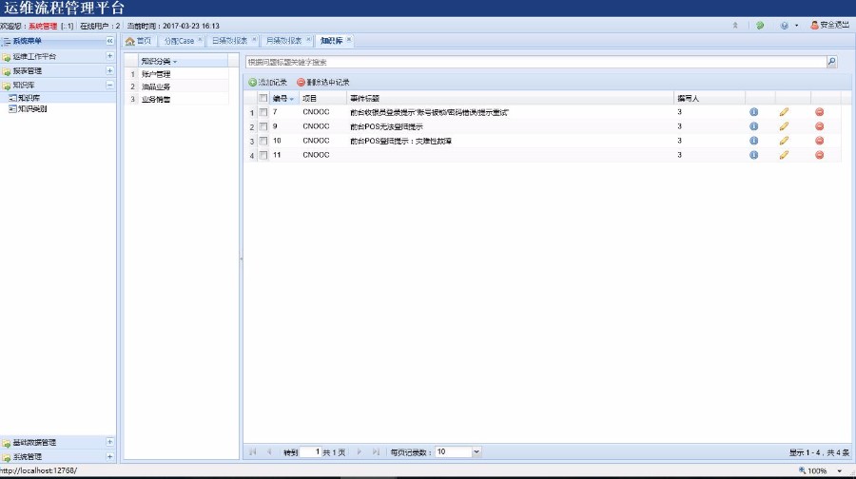The image size is (856, 479).
Task: Close the 月绩效报表 tab
Action: click(308, 39)
